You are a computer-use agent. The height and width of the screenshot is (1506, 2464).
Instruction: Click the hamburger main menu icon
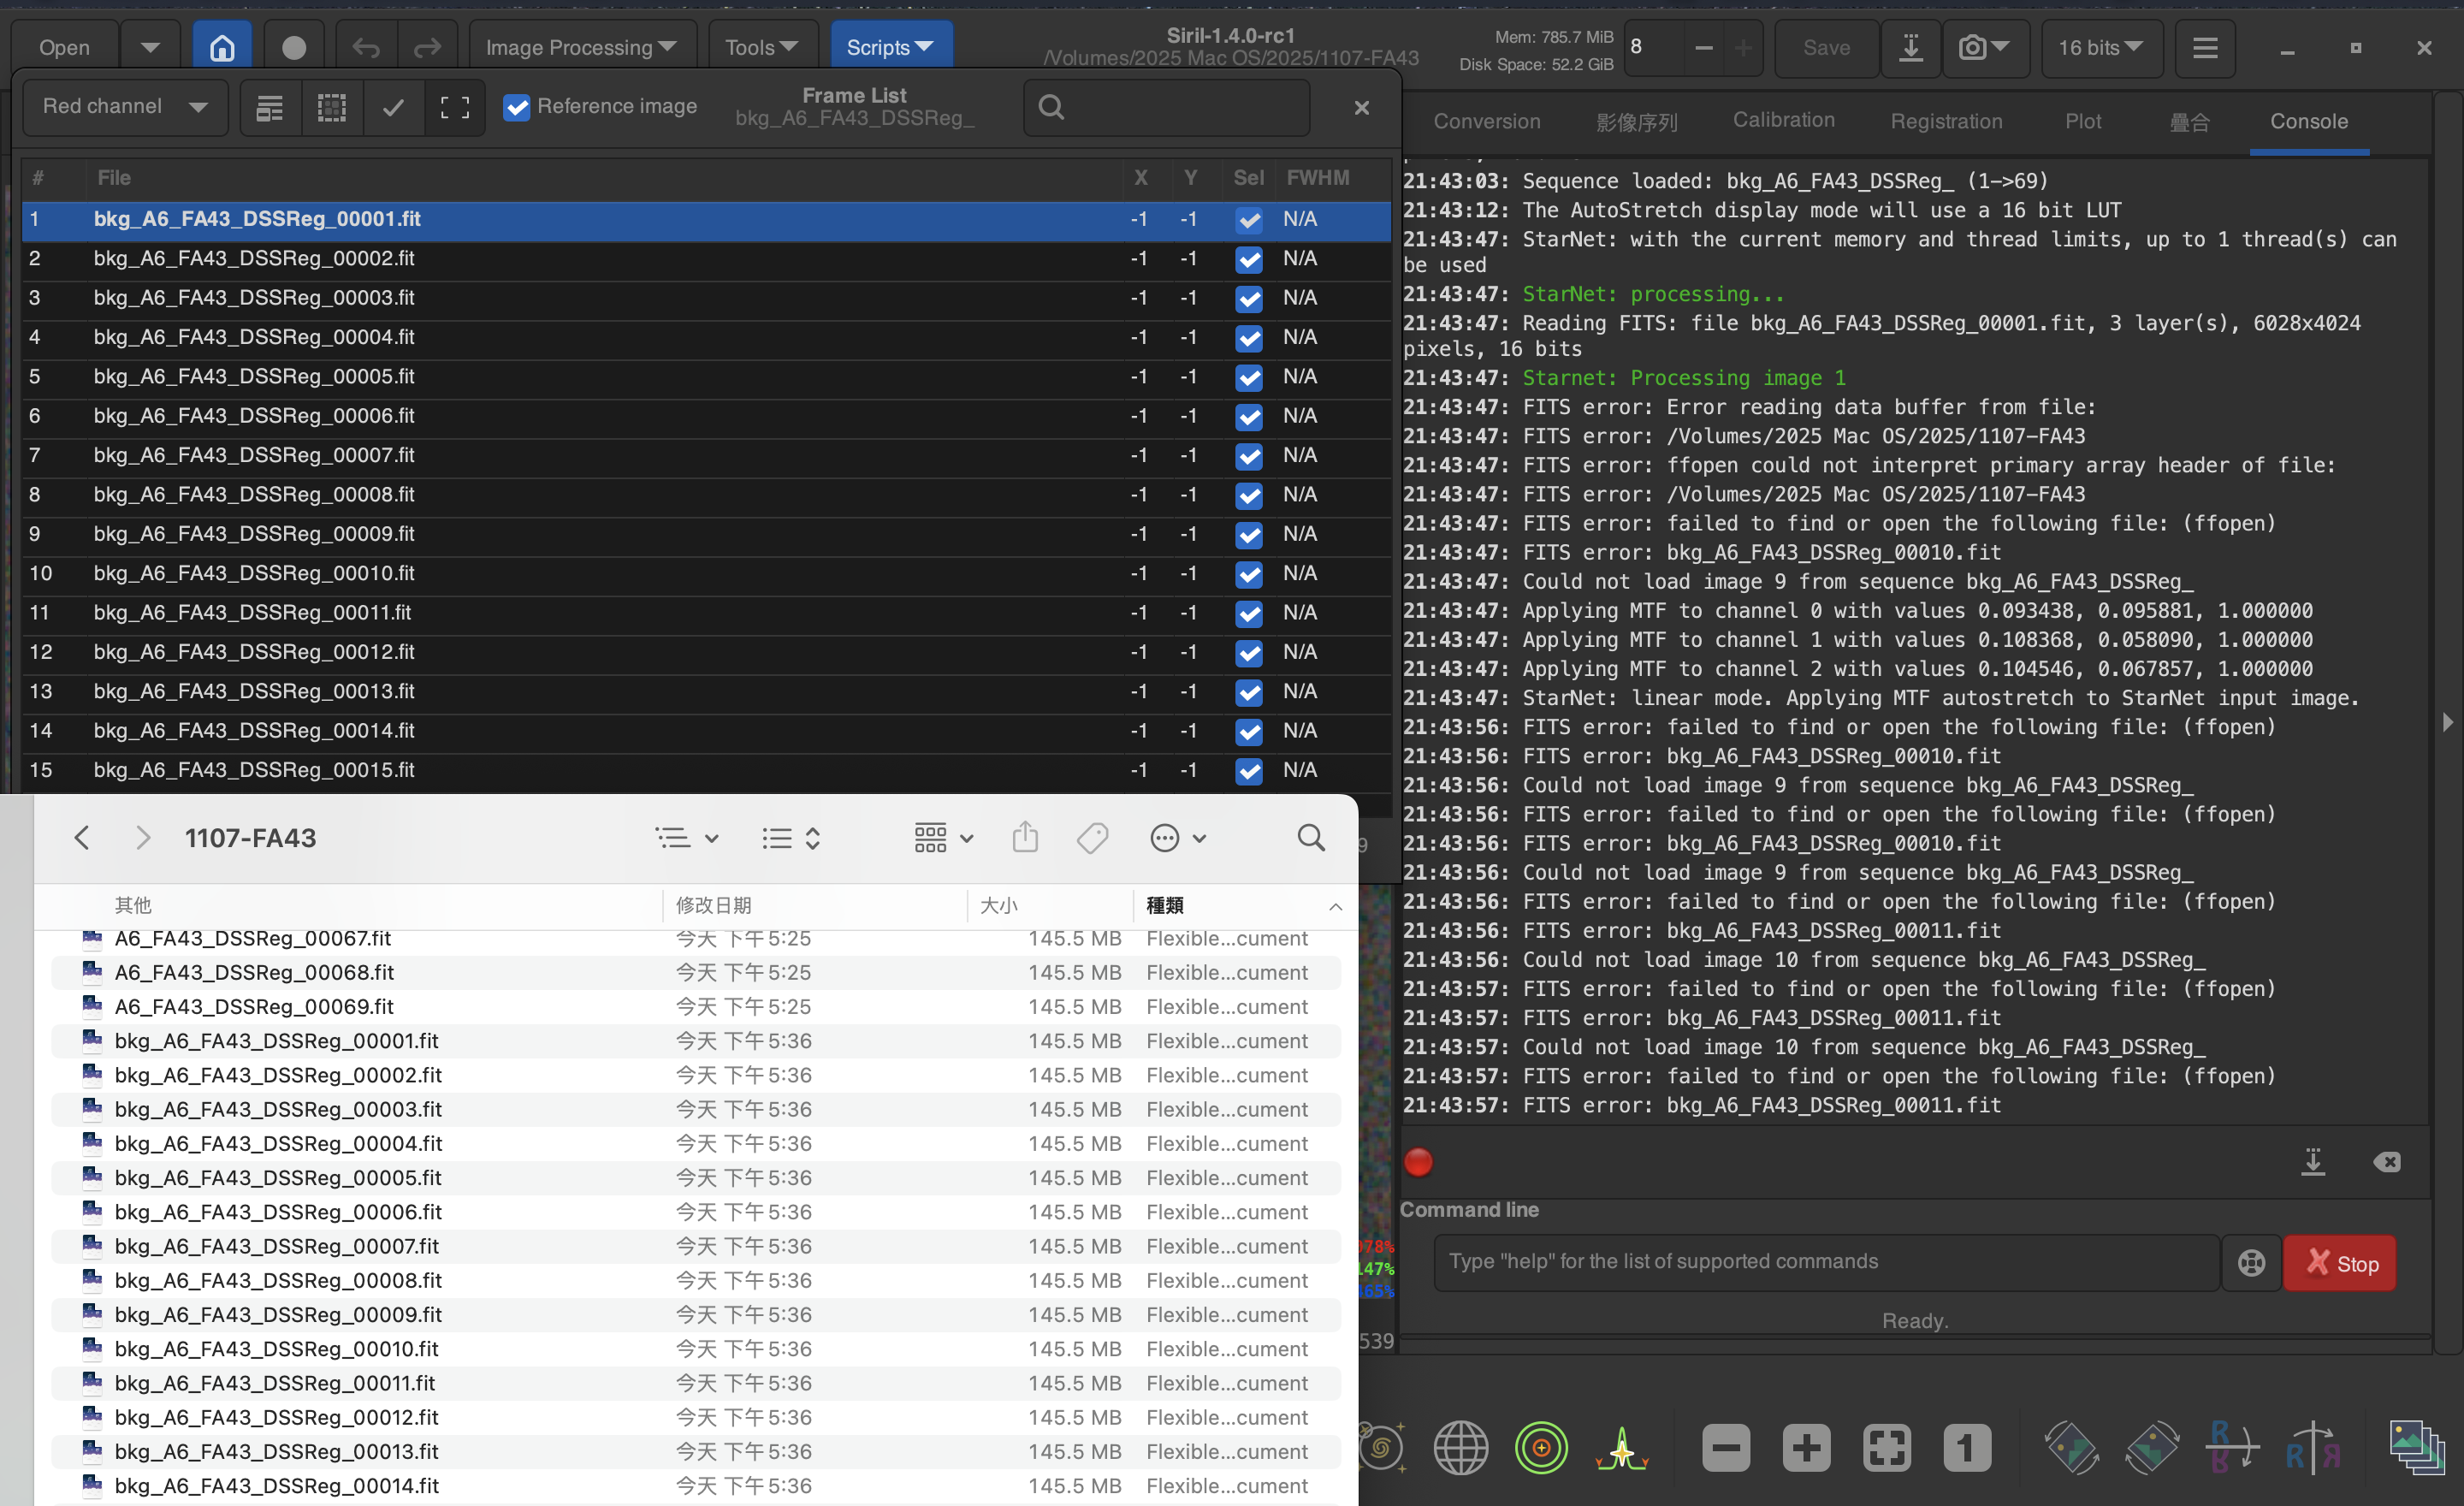[2205, 47]
